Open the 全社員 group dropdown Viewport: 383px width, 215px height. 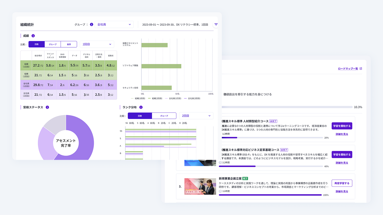point(114,25)
